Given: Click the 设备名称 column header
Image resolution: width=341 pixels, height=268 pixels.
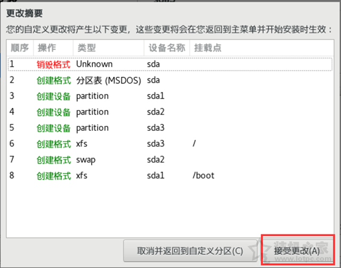Looking at the screenshot, I should (x=167, y=48).
